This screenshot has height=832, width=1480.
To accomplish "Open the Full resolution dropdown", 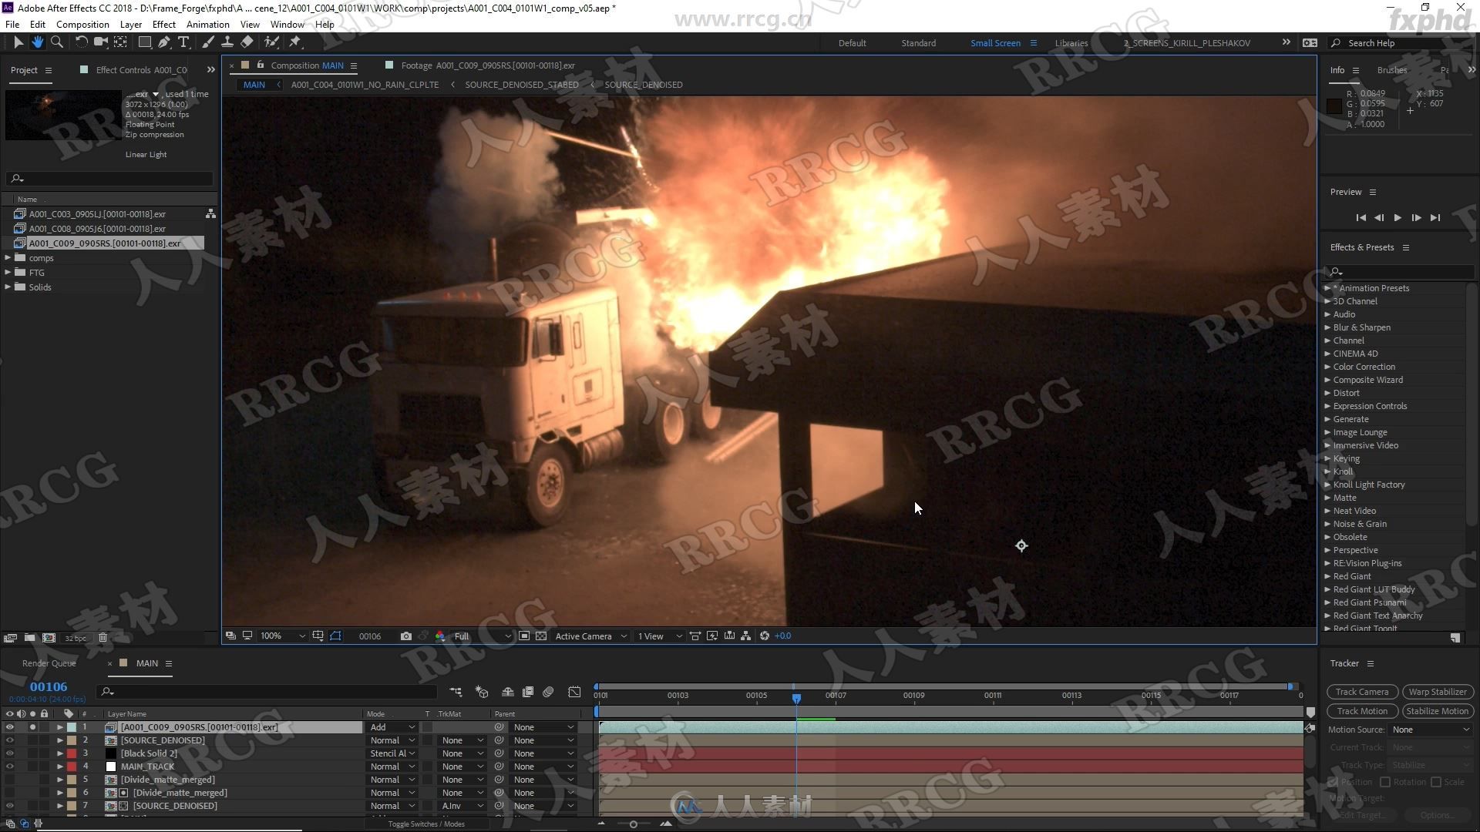I will [x=483, y=636].
